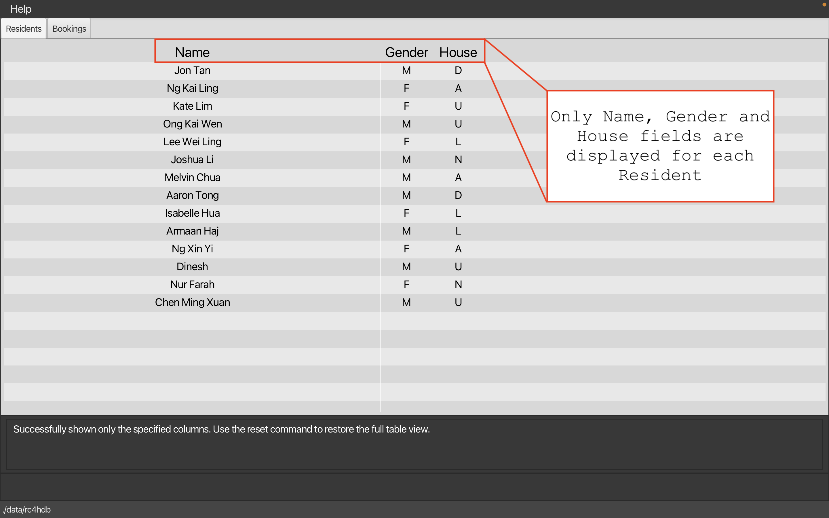The image size is (829, 518).
Task: Click the house cell for Chen Ming Xuan
Action: point(458,302)
